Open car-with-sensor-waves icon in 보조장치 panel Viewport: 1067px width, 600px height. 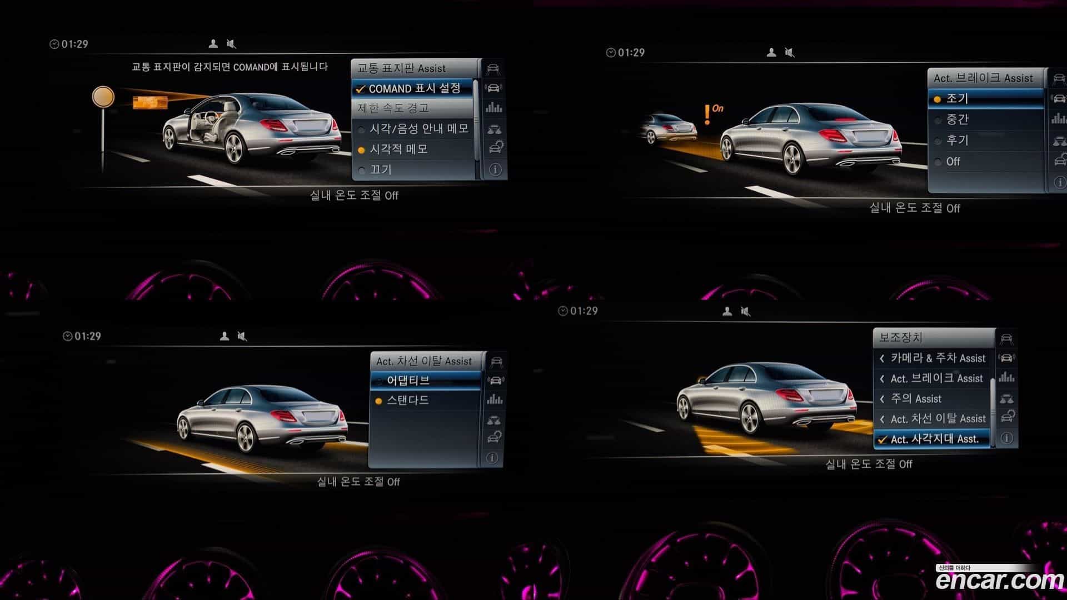[x=1007, y=357]
